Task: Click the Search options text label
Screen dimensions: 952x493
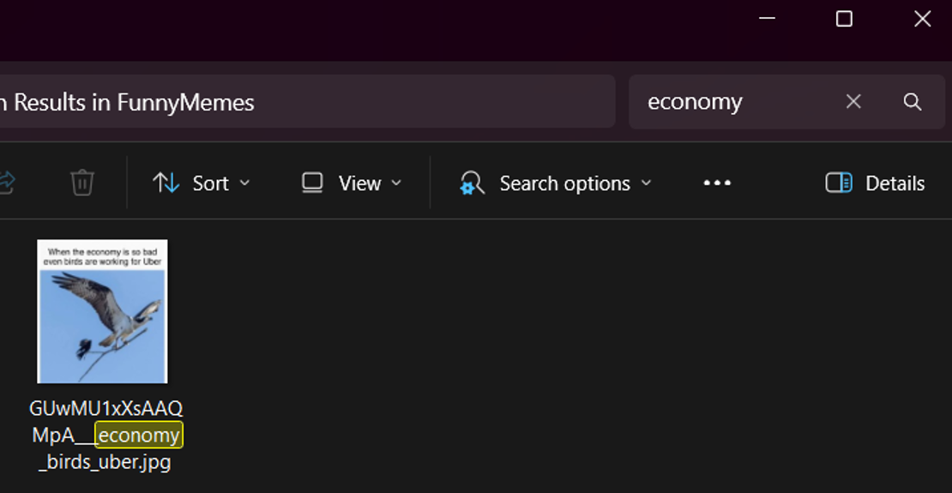Action: tap(564, 183)
